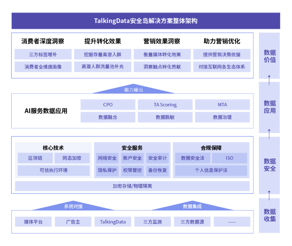Click the 对接互联网各生态体系 box
The width and height of the screenshot is (292, 246).
click(222, 67)
